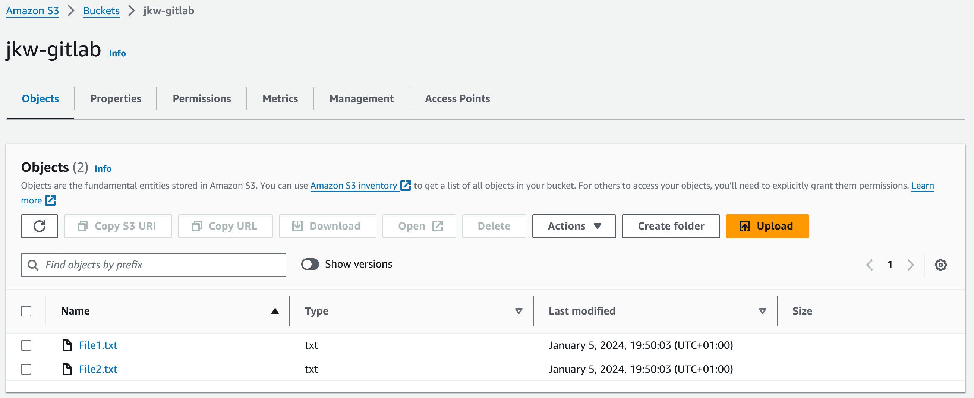Check the File1.txt row checkbox
Viewport: 974px width, 398px height.
tap(26, 345)
